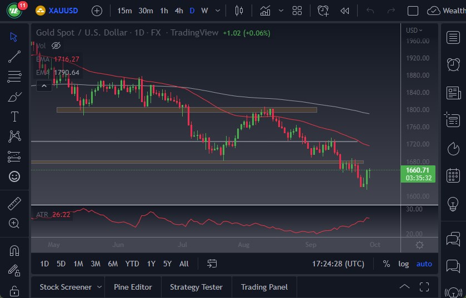Screen dimensions: 466x298
Task: Select the ruler measure tool
Action: 14,204
